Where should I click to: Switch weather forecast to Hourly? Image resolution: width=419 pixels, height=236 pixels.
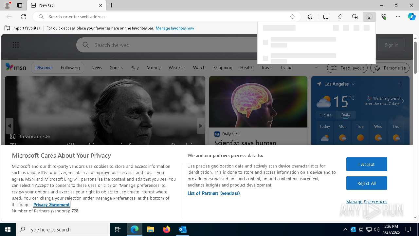click(326, 115)
